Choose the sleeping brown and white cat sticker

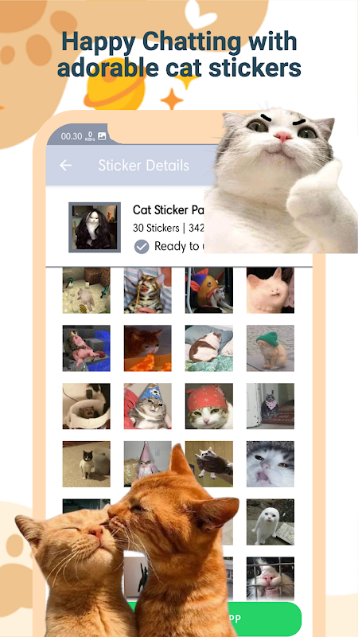(209, 348)
